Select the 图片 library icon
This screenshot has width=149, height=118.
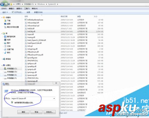point(5,43)
